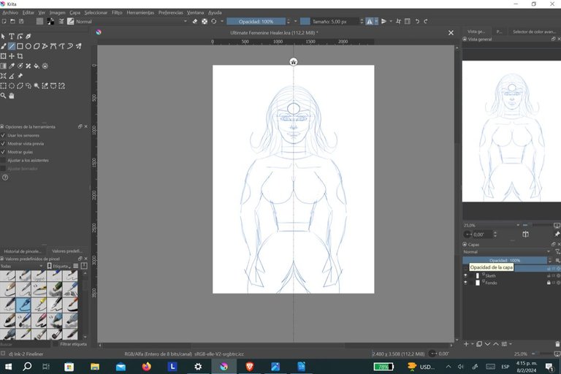Viewport: 561px width, 374px height.
Task: Toggle 'Mostrar guías' checkbox
Action: pos(3,152)
